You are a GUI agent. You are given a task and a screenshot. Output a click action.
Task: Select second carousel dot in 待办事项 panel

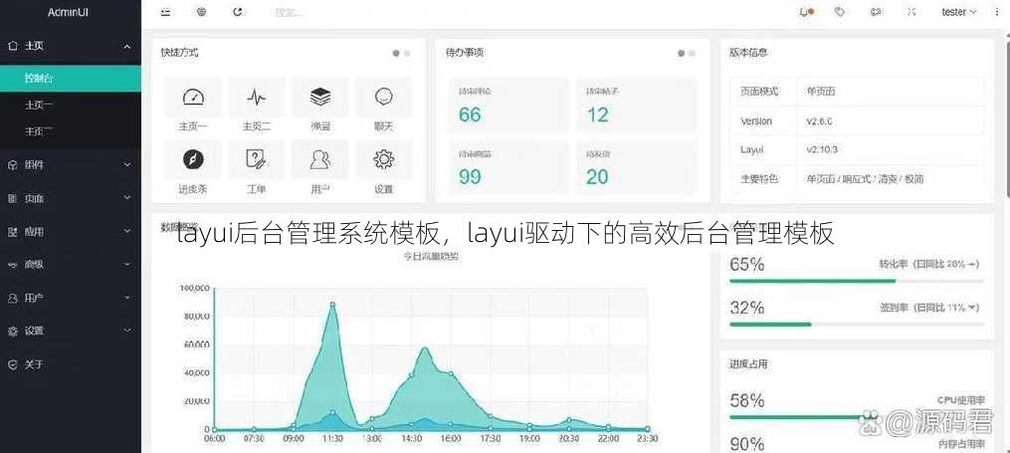[692, 54]
